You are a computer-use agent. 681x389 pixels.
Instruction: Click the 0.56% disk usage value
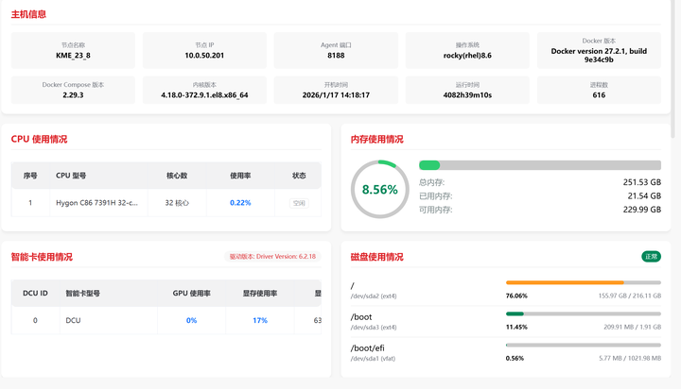click(515, 358)
